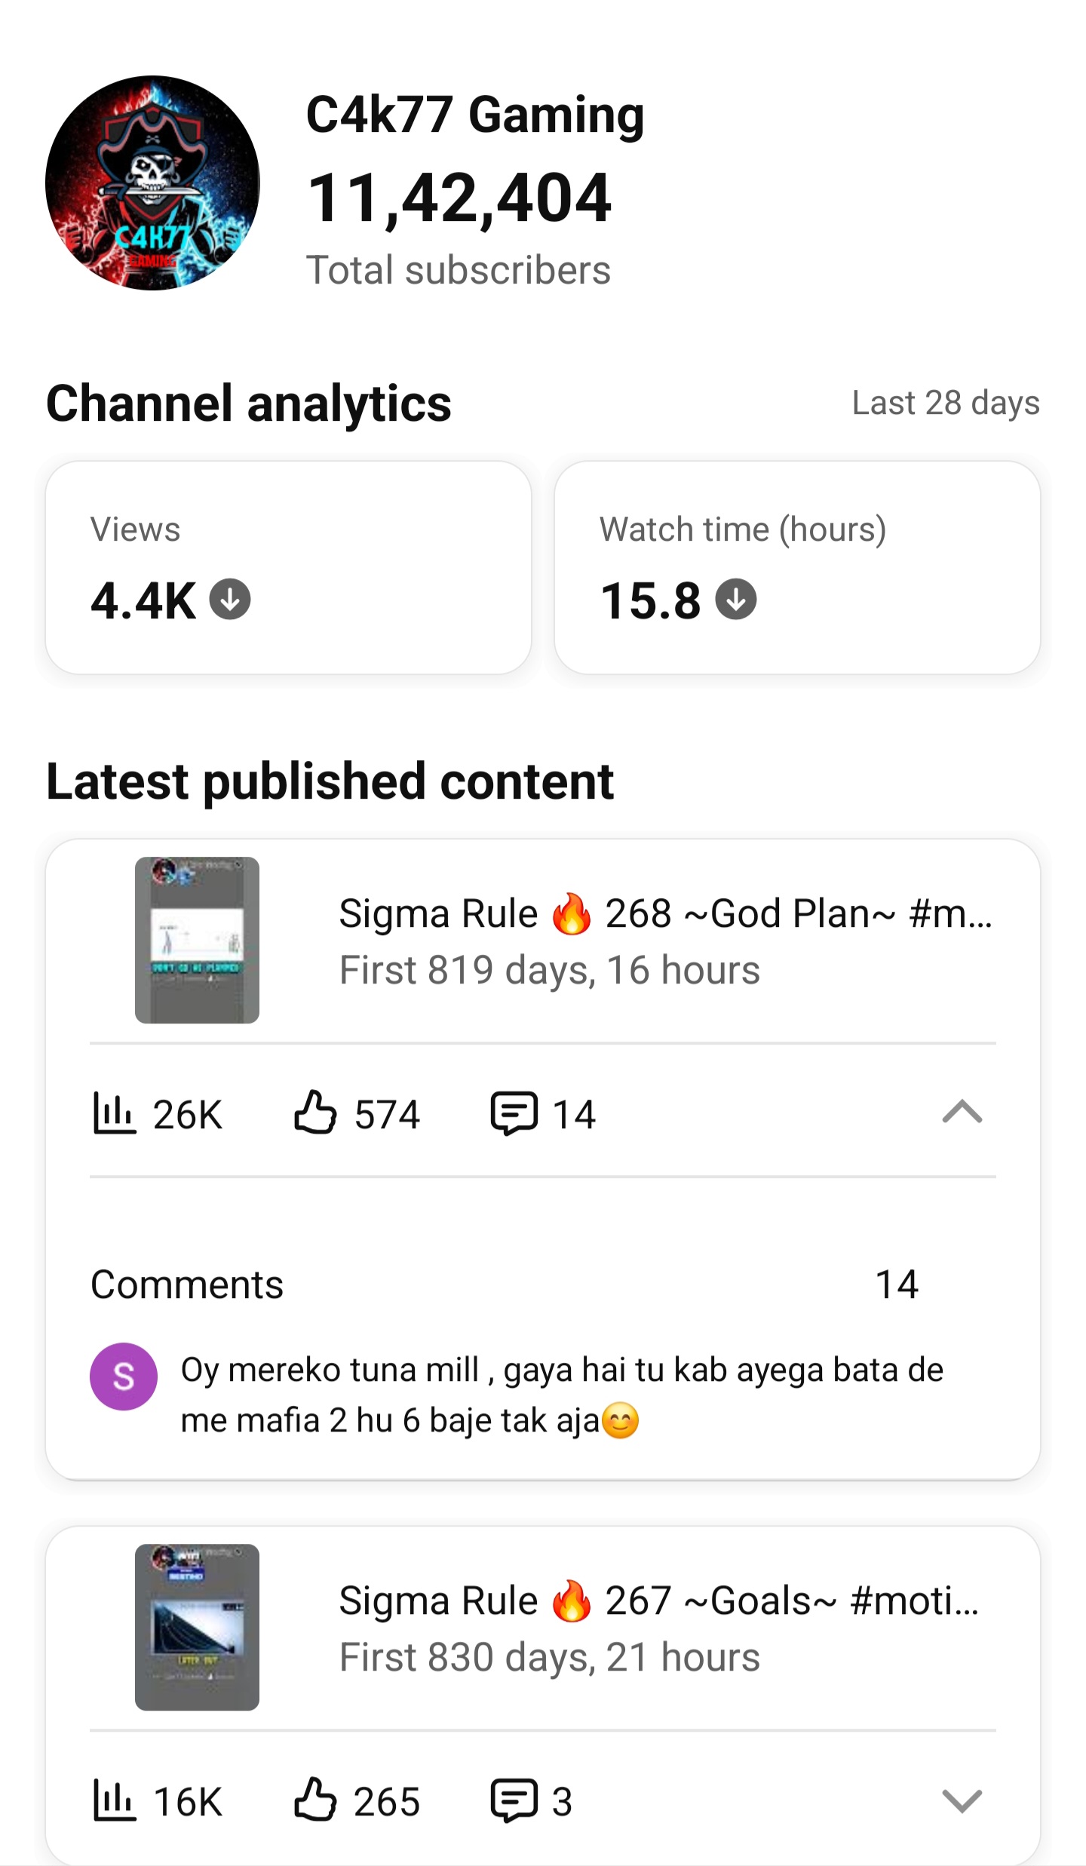Click the comment bubble icon showing 3
The width and height of the screenshot is (1086, 1866).
[514, 1800]
